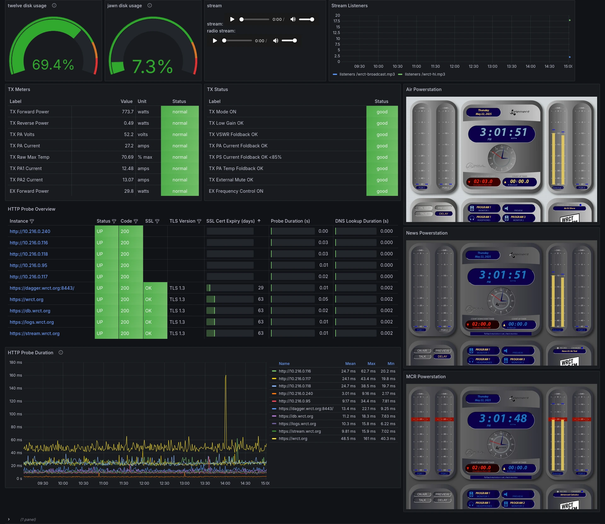Open link http://10.216.0.116
Viewport: 605px width, 524px height.
click(x=29, y=243)
